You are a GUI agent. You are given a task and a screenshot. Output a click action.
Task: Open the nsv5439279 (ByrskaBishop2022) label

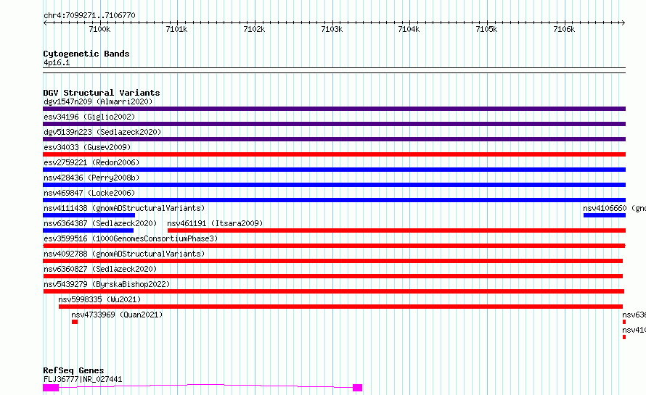tap(107, 284)
